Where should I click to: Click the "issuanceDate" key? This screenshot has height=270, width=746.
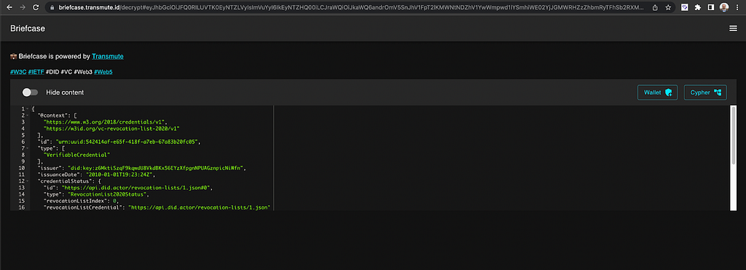pyautogui.click(x=58, y=175)
